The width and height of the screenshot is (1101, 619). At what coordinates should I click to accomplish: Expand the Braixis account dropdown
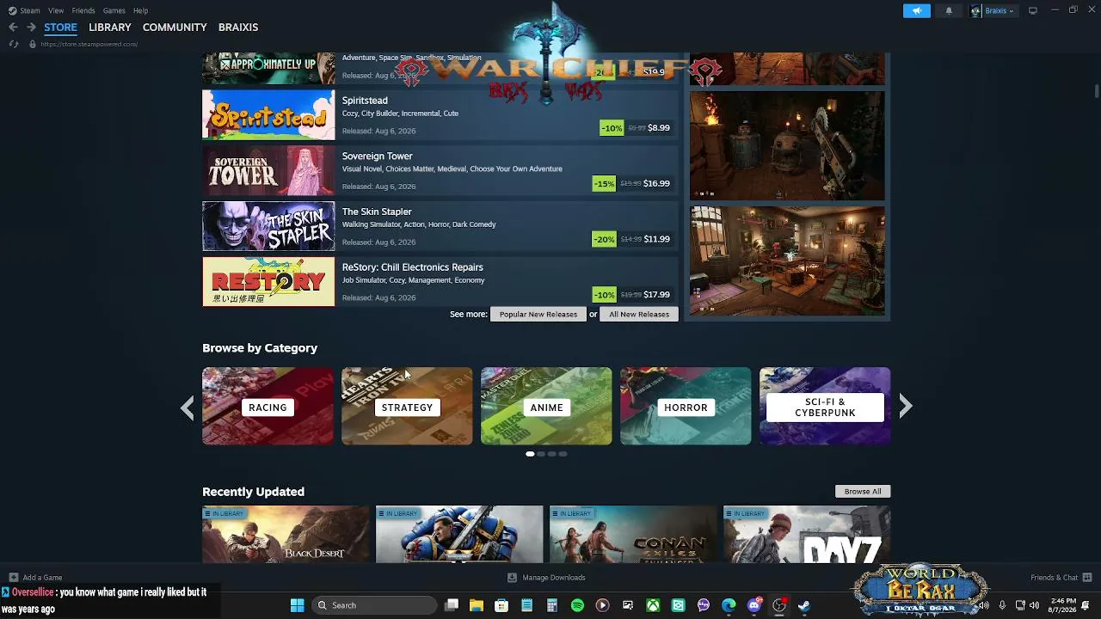993,10
